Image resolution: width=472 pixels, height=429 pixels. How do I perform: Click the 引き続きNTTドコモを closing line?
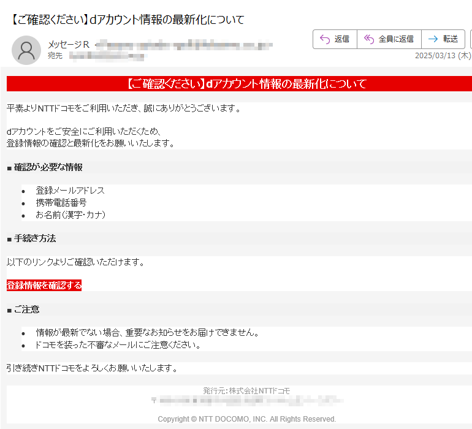coord(92,368)
